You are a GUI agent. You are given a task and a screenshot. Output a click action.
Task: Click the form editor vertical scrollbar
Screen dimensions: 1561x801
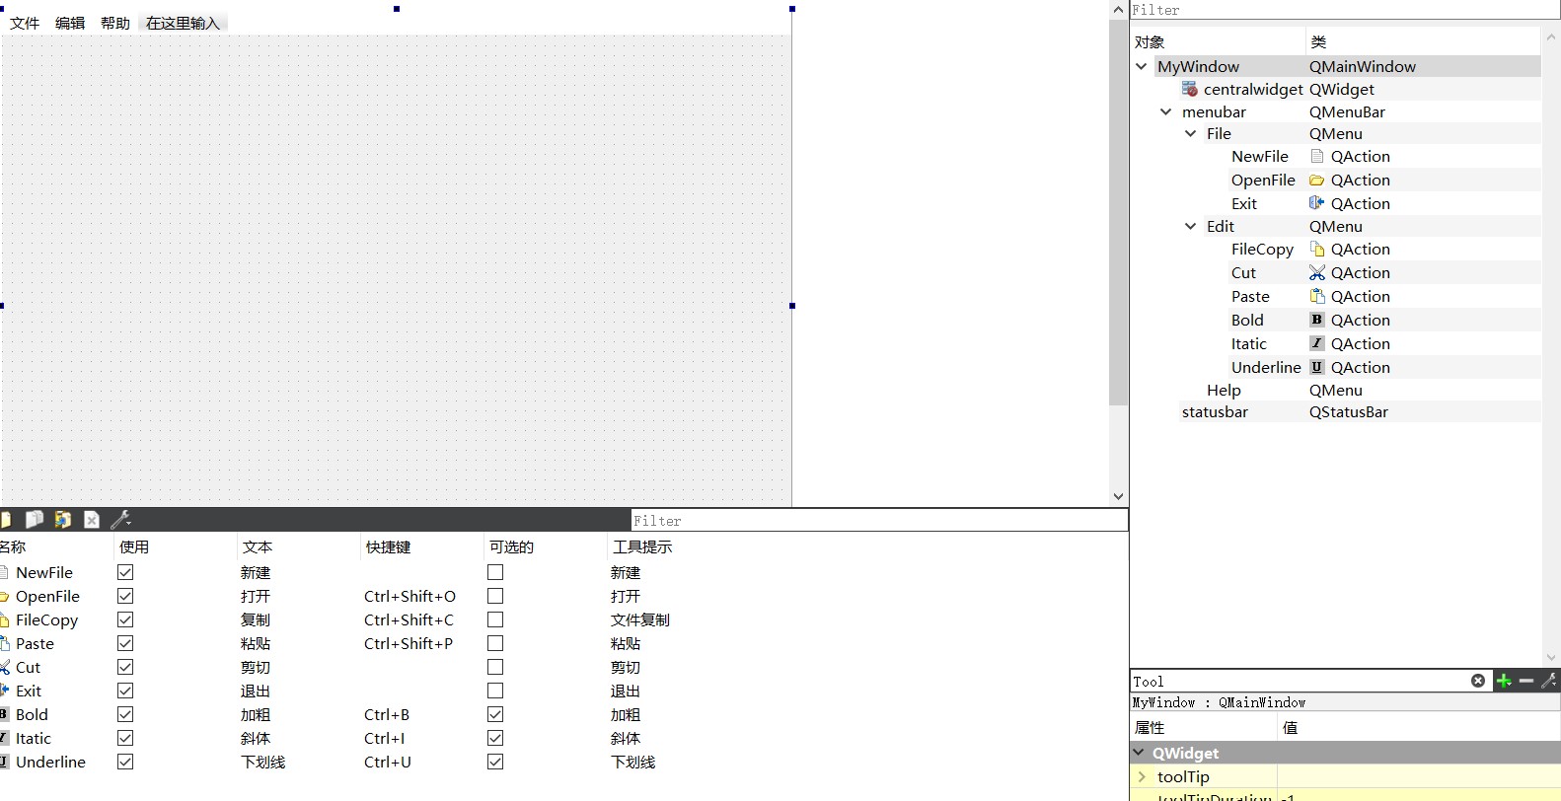(1118, 212)
